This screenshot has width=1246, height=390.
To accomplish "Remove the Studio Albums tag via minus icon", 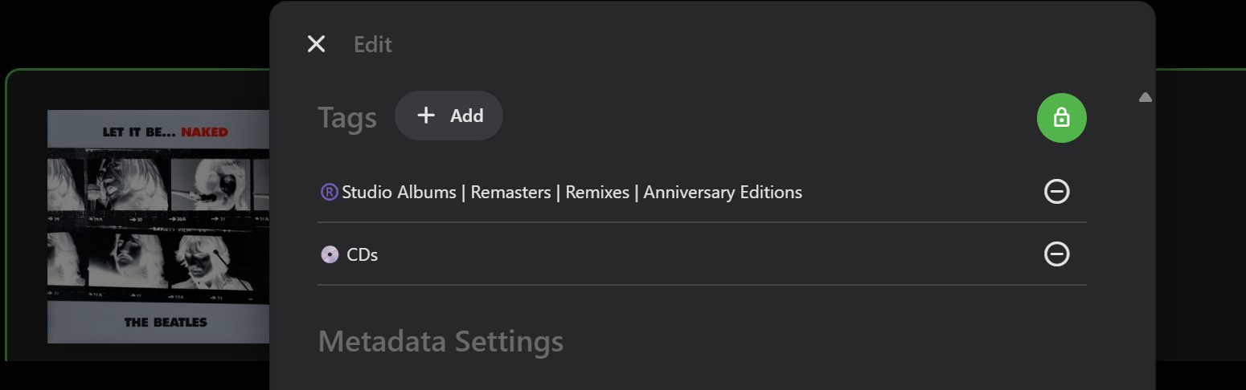I will point(1056,191).
